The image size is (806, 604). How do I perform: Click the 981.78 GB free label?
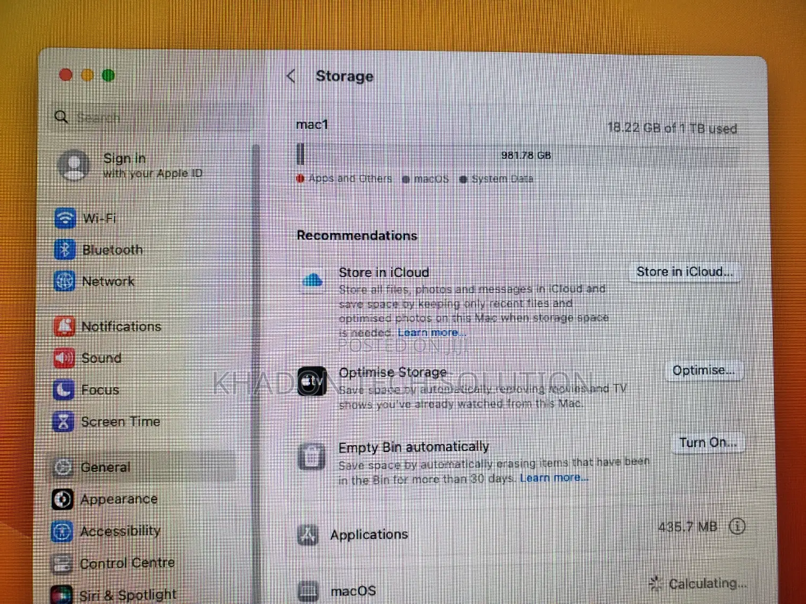pos(526,155)
